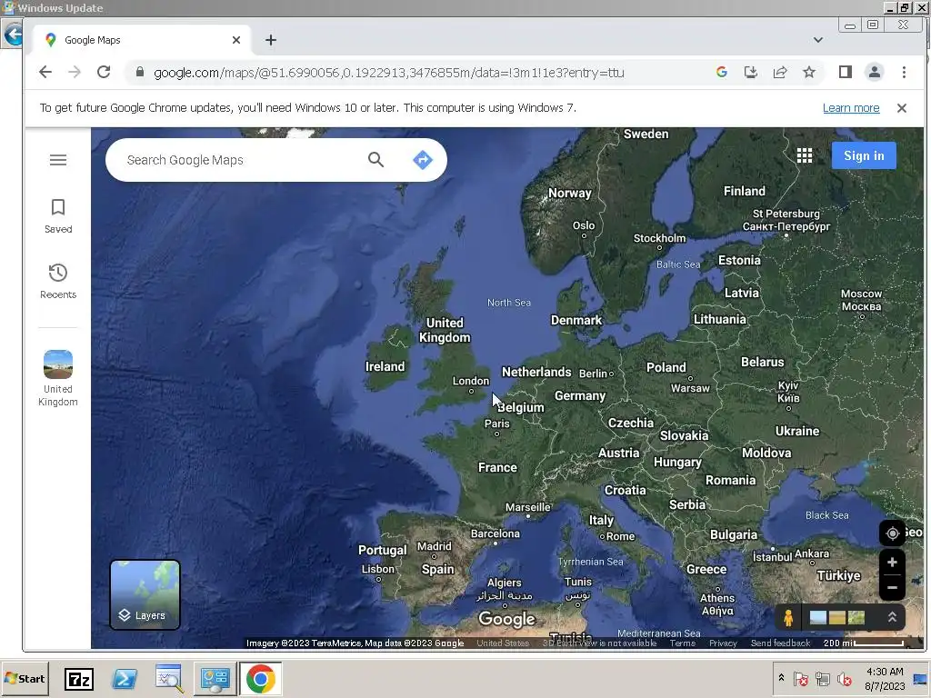Open Chrome three-dot menu

[904, 73]
